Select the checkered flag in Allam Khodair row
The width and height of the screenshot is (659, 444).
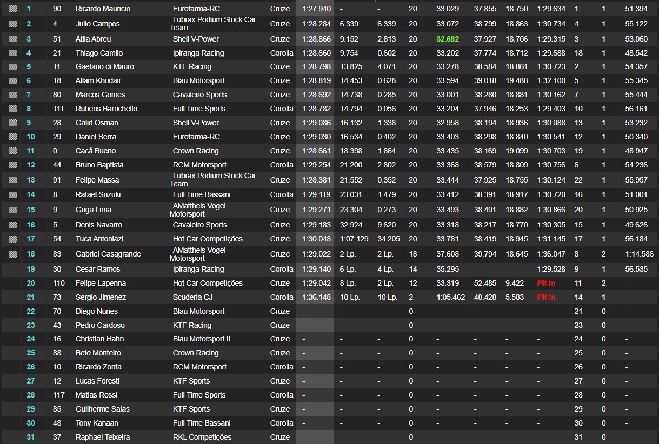tap(13, 80)
